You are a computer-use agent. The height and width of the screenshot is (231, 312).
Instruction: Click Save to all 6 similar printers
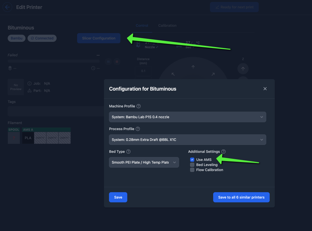click(x=241, y=197)
